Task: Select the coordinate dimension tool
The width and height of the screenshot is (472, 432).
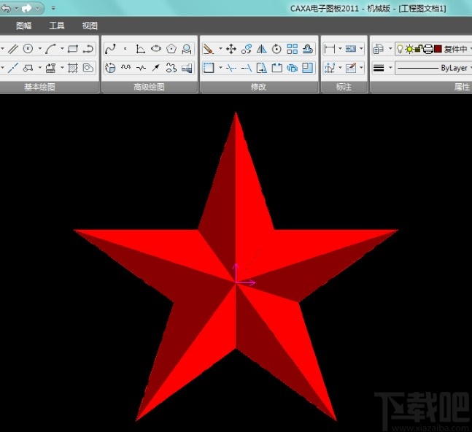Action: pos(330,68)
